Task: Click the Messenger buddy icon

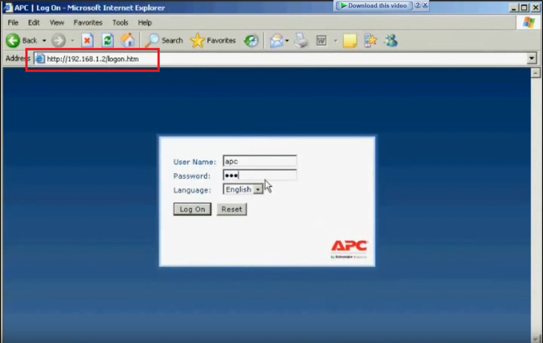Action: [391, 40]
